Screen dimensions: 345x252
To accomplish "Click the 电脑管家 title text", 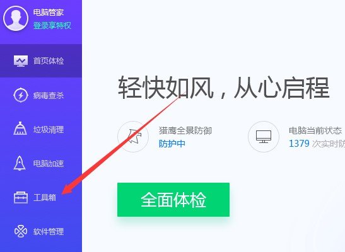I will point(49,13).
